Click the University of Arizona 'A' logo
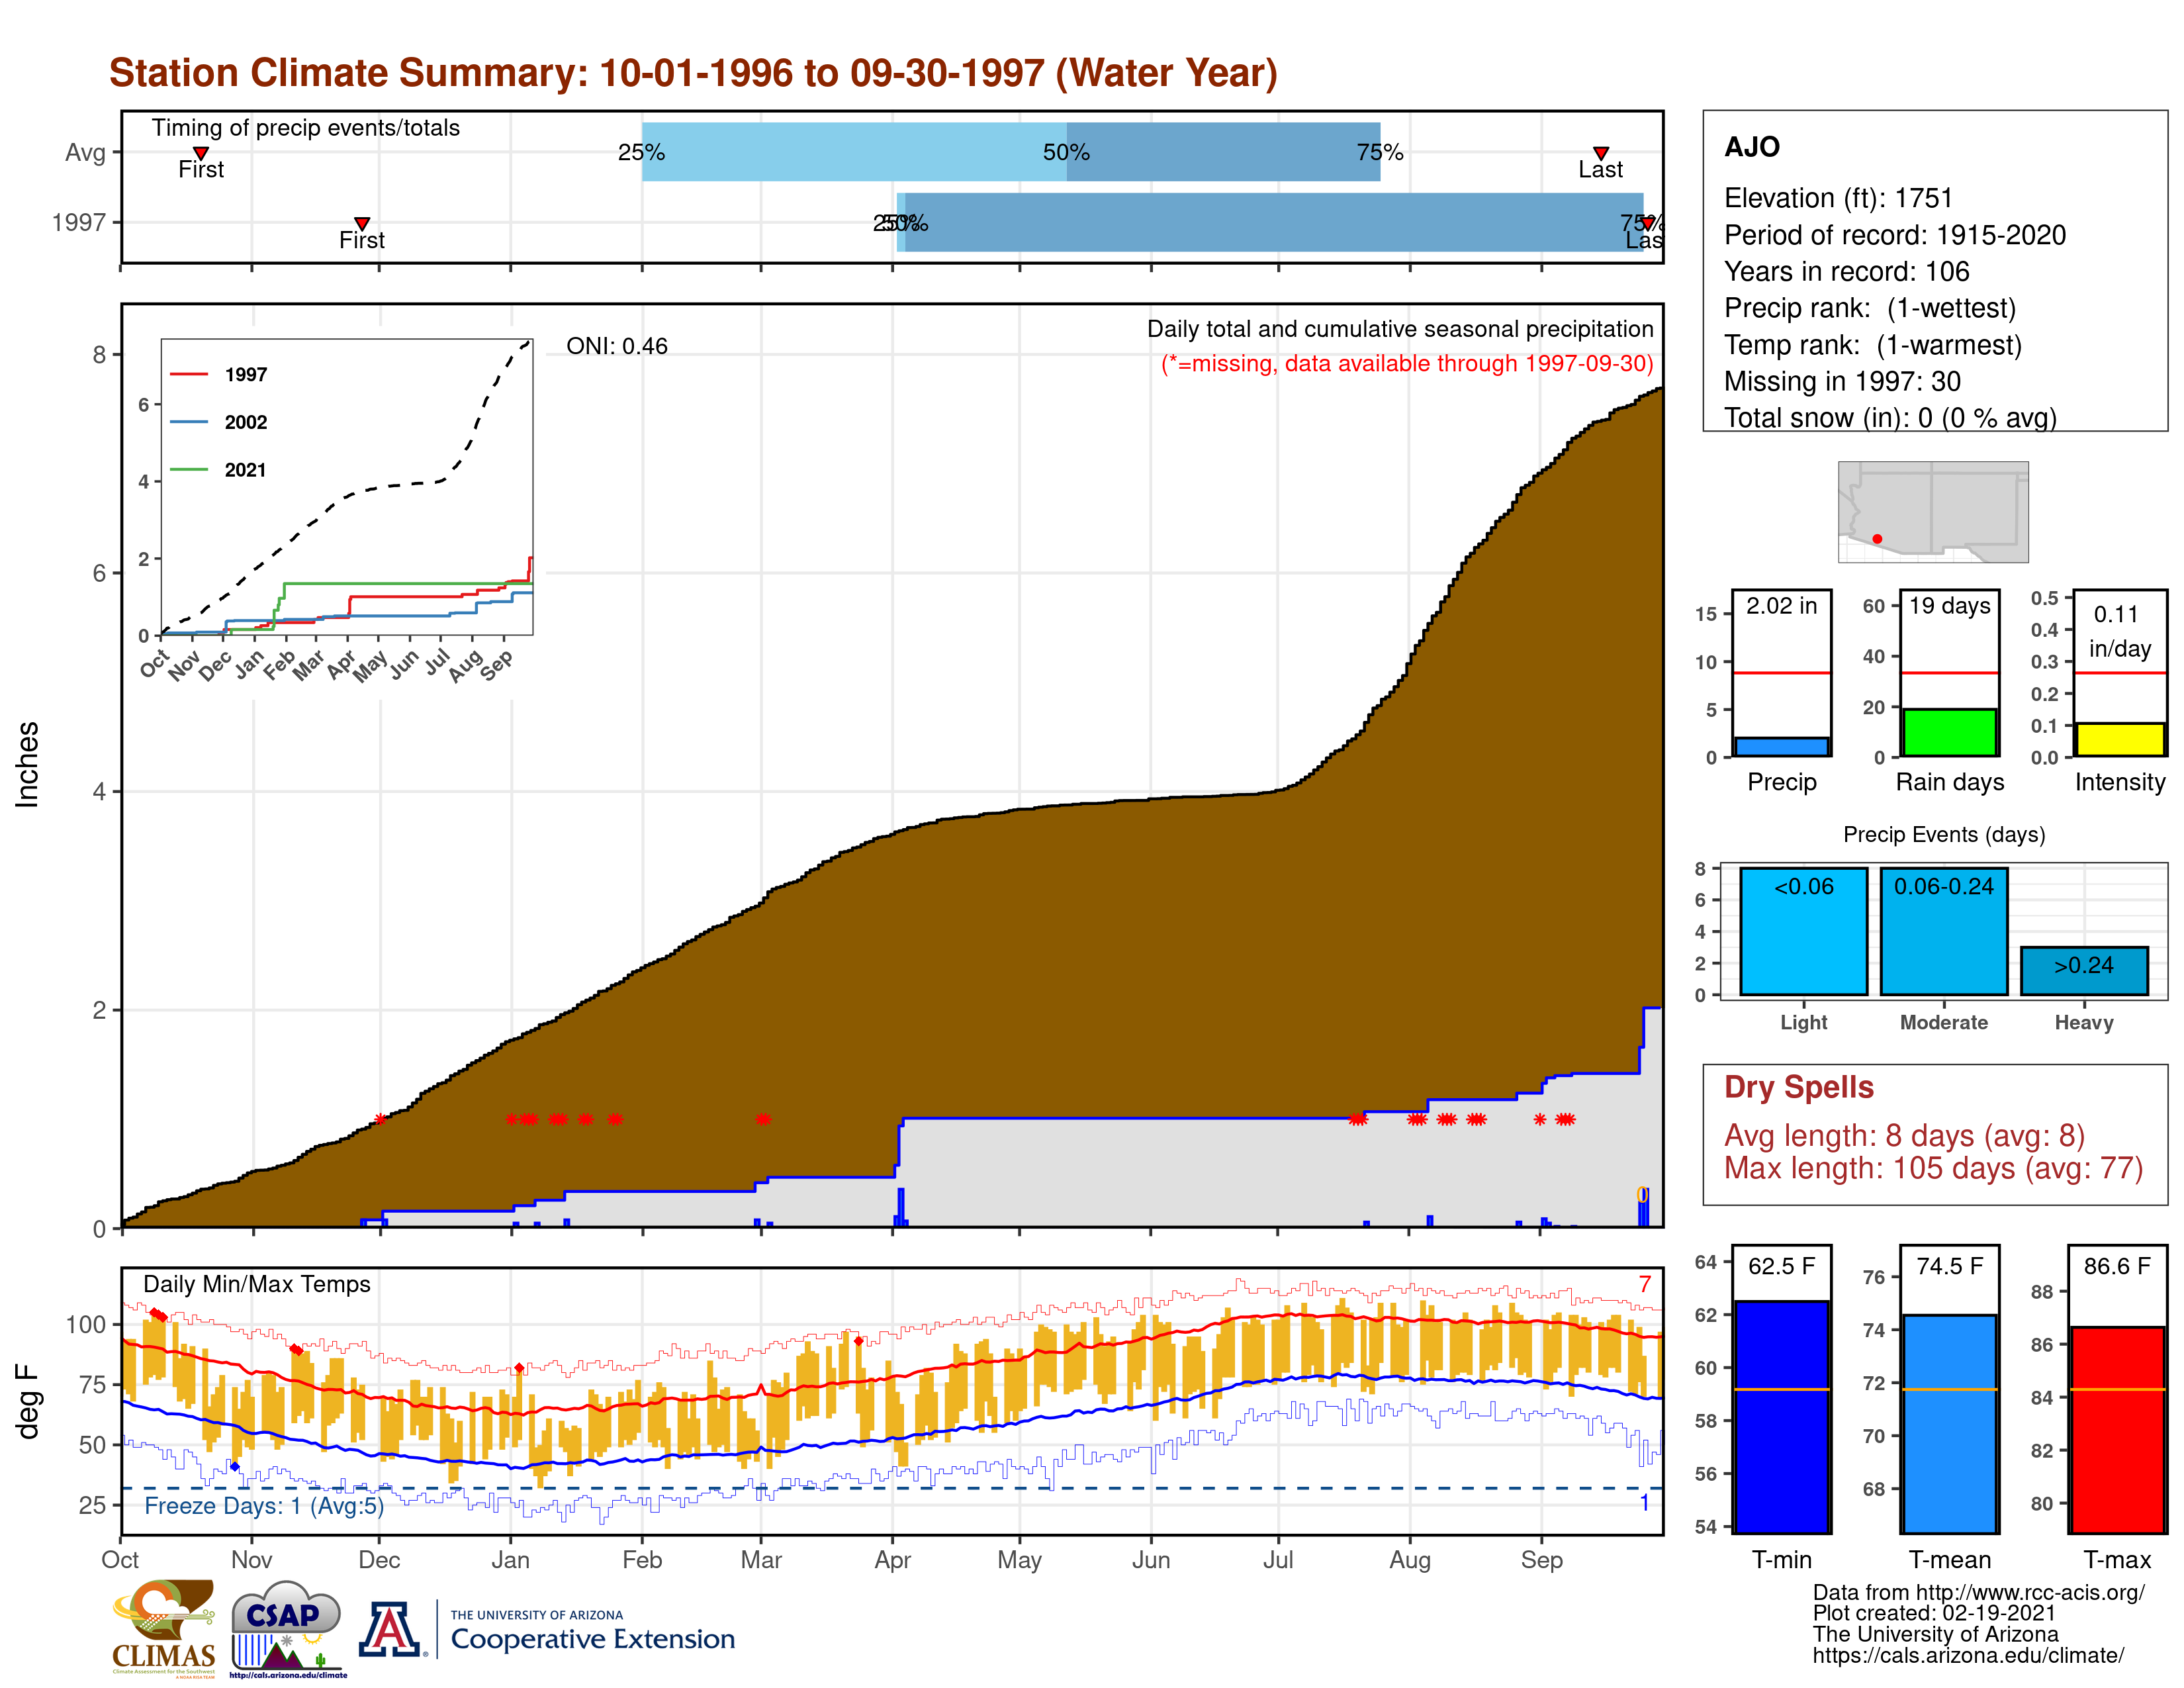The width and height of the screenshot is (2184, 1688). tap(390, 1629)
